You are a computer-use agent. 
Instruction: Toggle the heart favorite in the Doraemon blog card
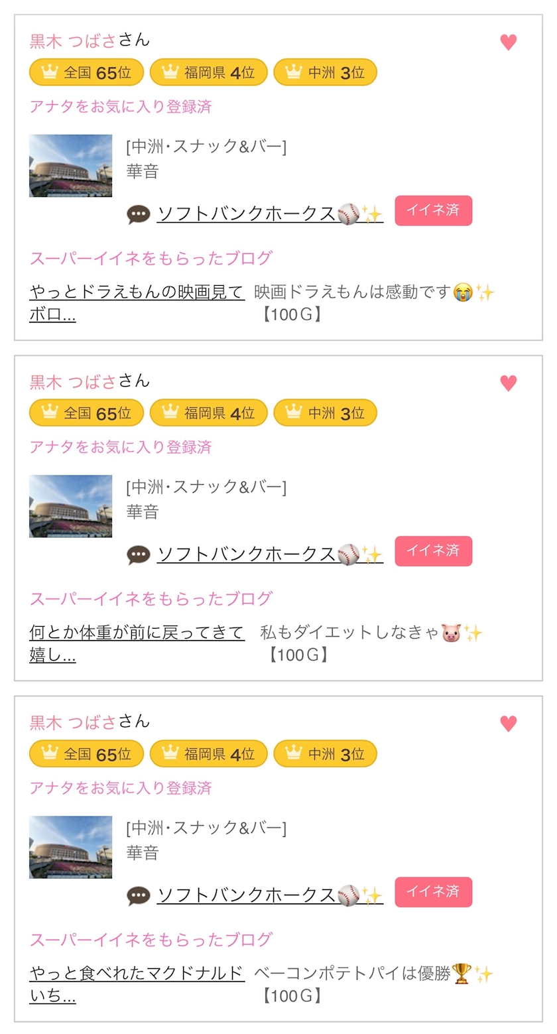coord(508,42)
